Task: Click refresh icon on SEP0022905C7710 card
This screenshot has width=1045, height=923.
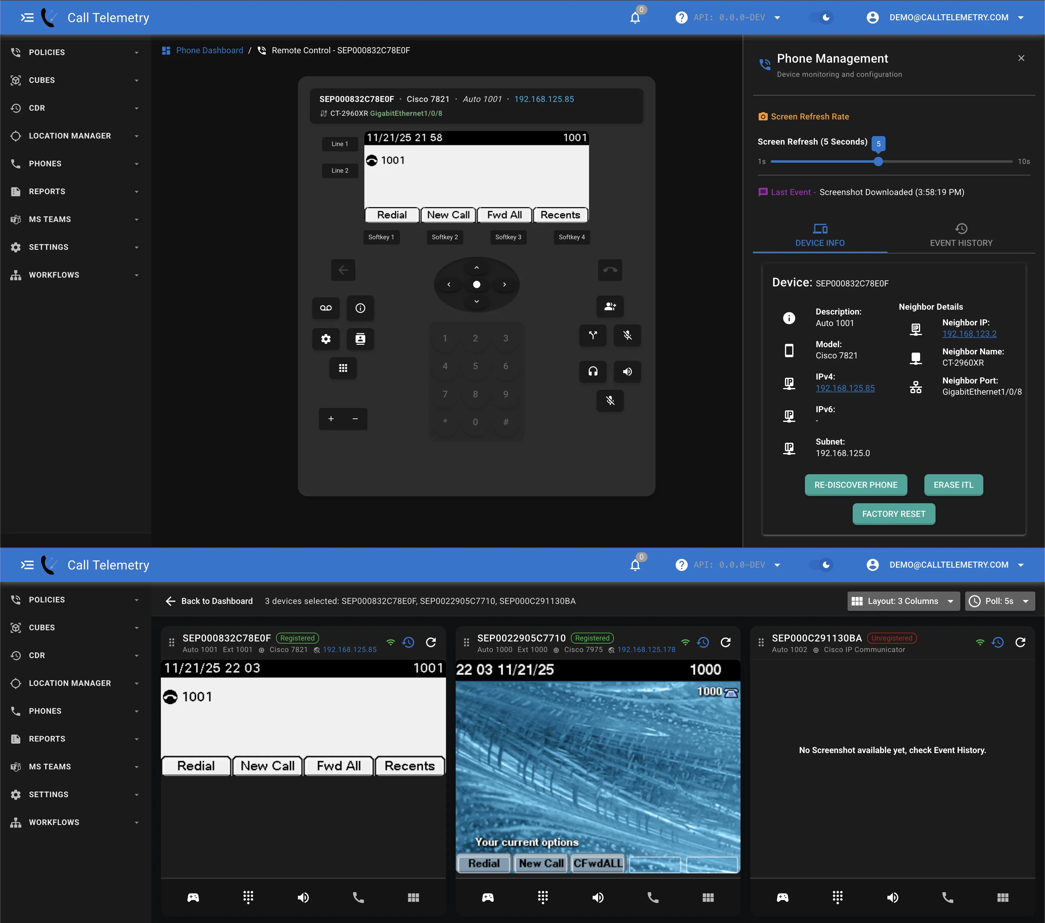Action: click(725, 642)
